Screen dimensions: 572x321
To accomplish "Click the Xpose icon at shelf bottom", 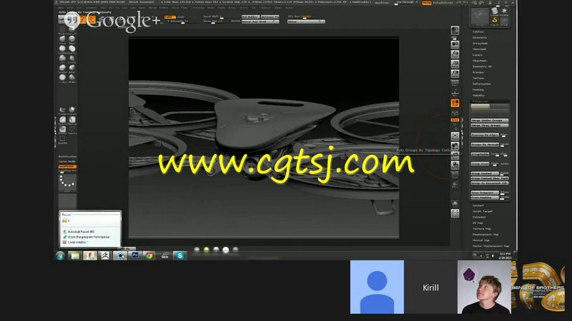I will click(x=455, y=213).
